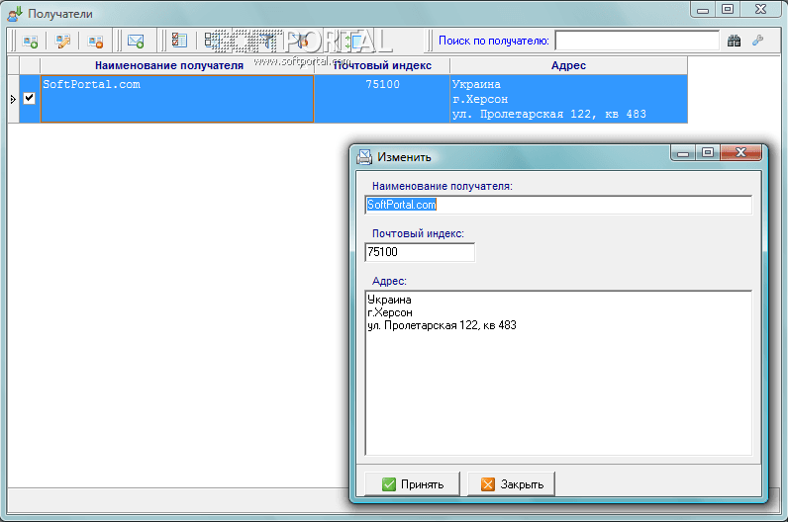Click the add recipient toolbar icon
Screen dimensions: 788x522
(x=30, y=42)
